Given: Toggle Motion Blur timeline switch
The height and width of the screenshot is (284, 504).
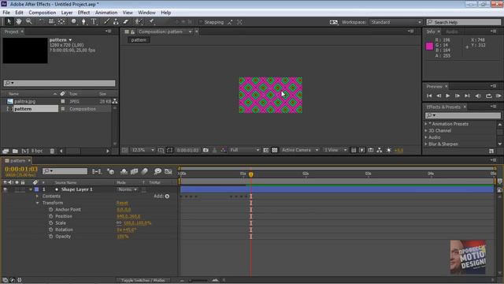Looking at the screenshot, I should coord(145,172).
